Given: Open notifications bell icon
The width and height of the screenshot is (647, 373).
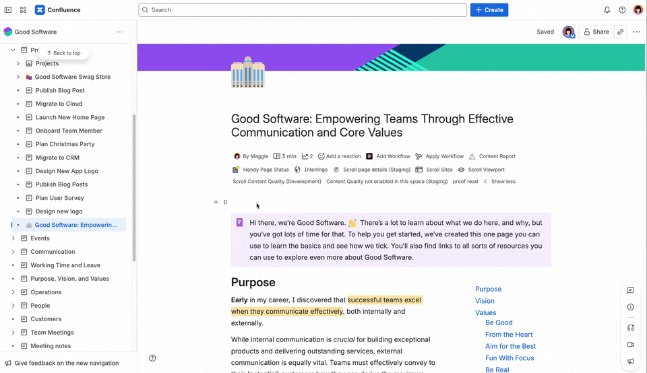Looking at the screenshot, I should click(607, 10).
